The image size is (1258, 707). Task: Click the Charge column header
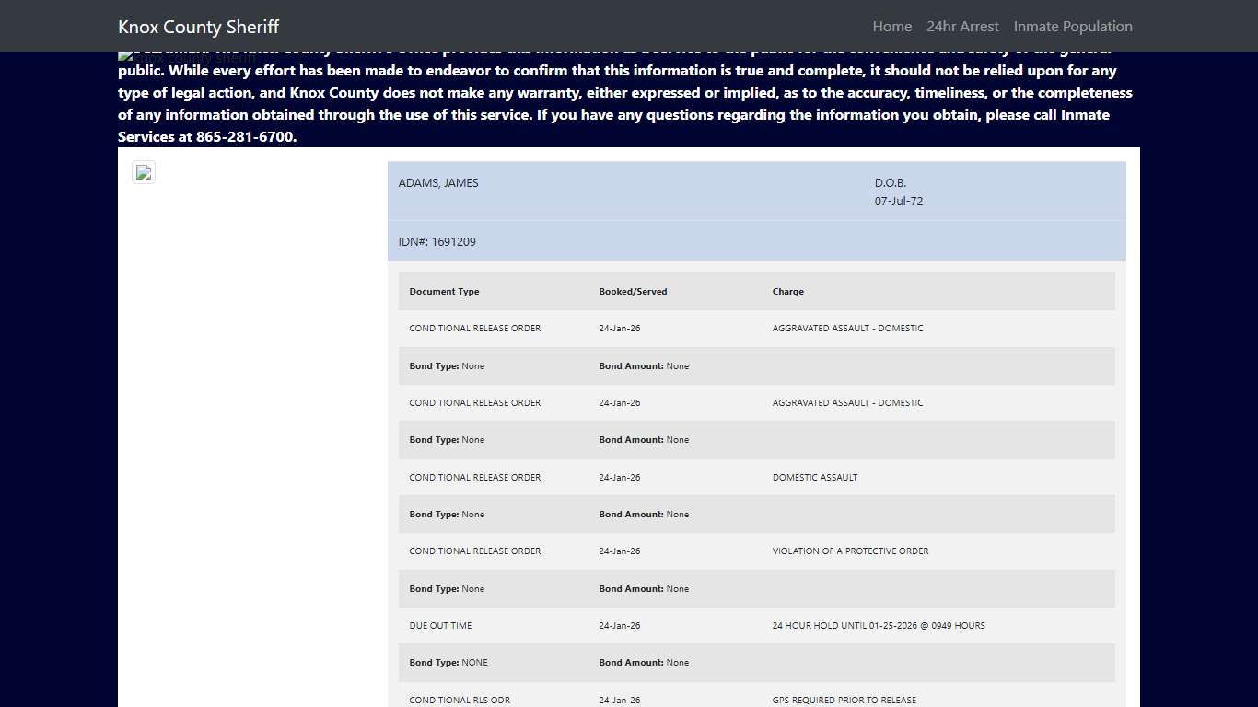click(x=787, y=292)
